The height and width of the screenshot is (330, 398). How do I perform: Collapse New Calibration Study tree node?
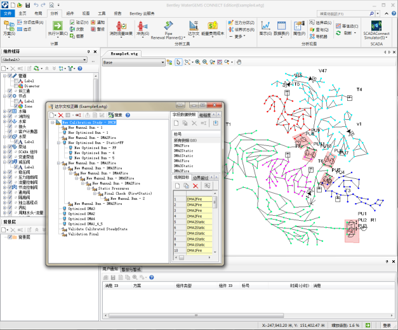(x=53, y=122)
